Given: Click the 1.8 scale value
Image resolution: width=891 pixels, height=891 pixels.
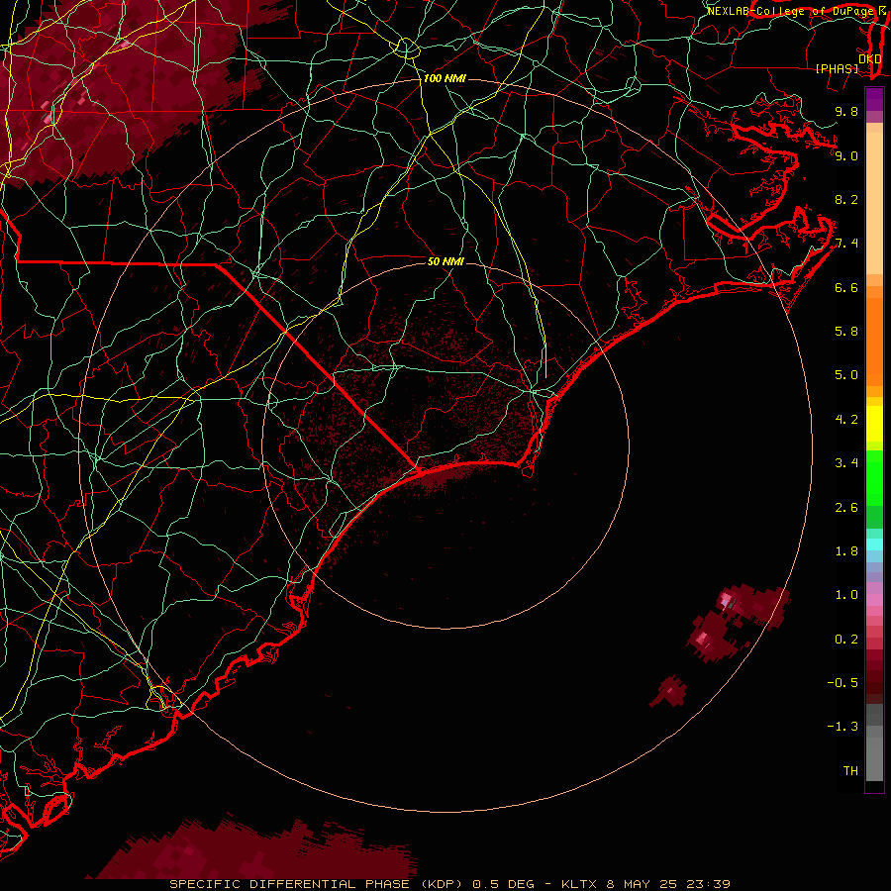Looking at the screenshot, I should 846,550.
